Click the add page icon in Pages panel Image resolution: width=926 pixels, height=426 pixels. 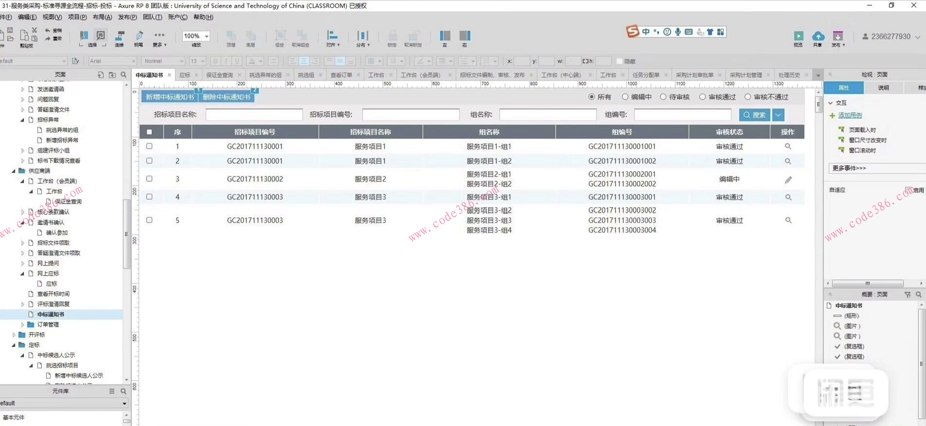101,75
